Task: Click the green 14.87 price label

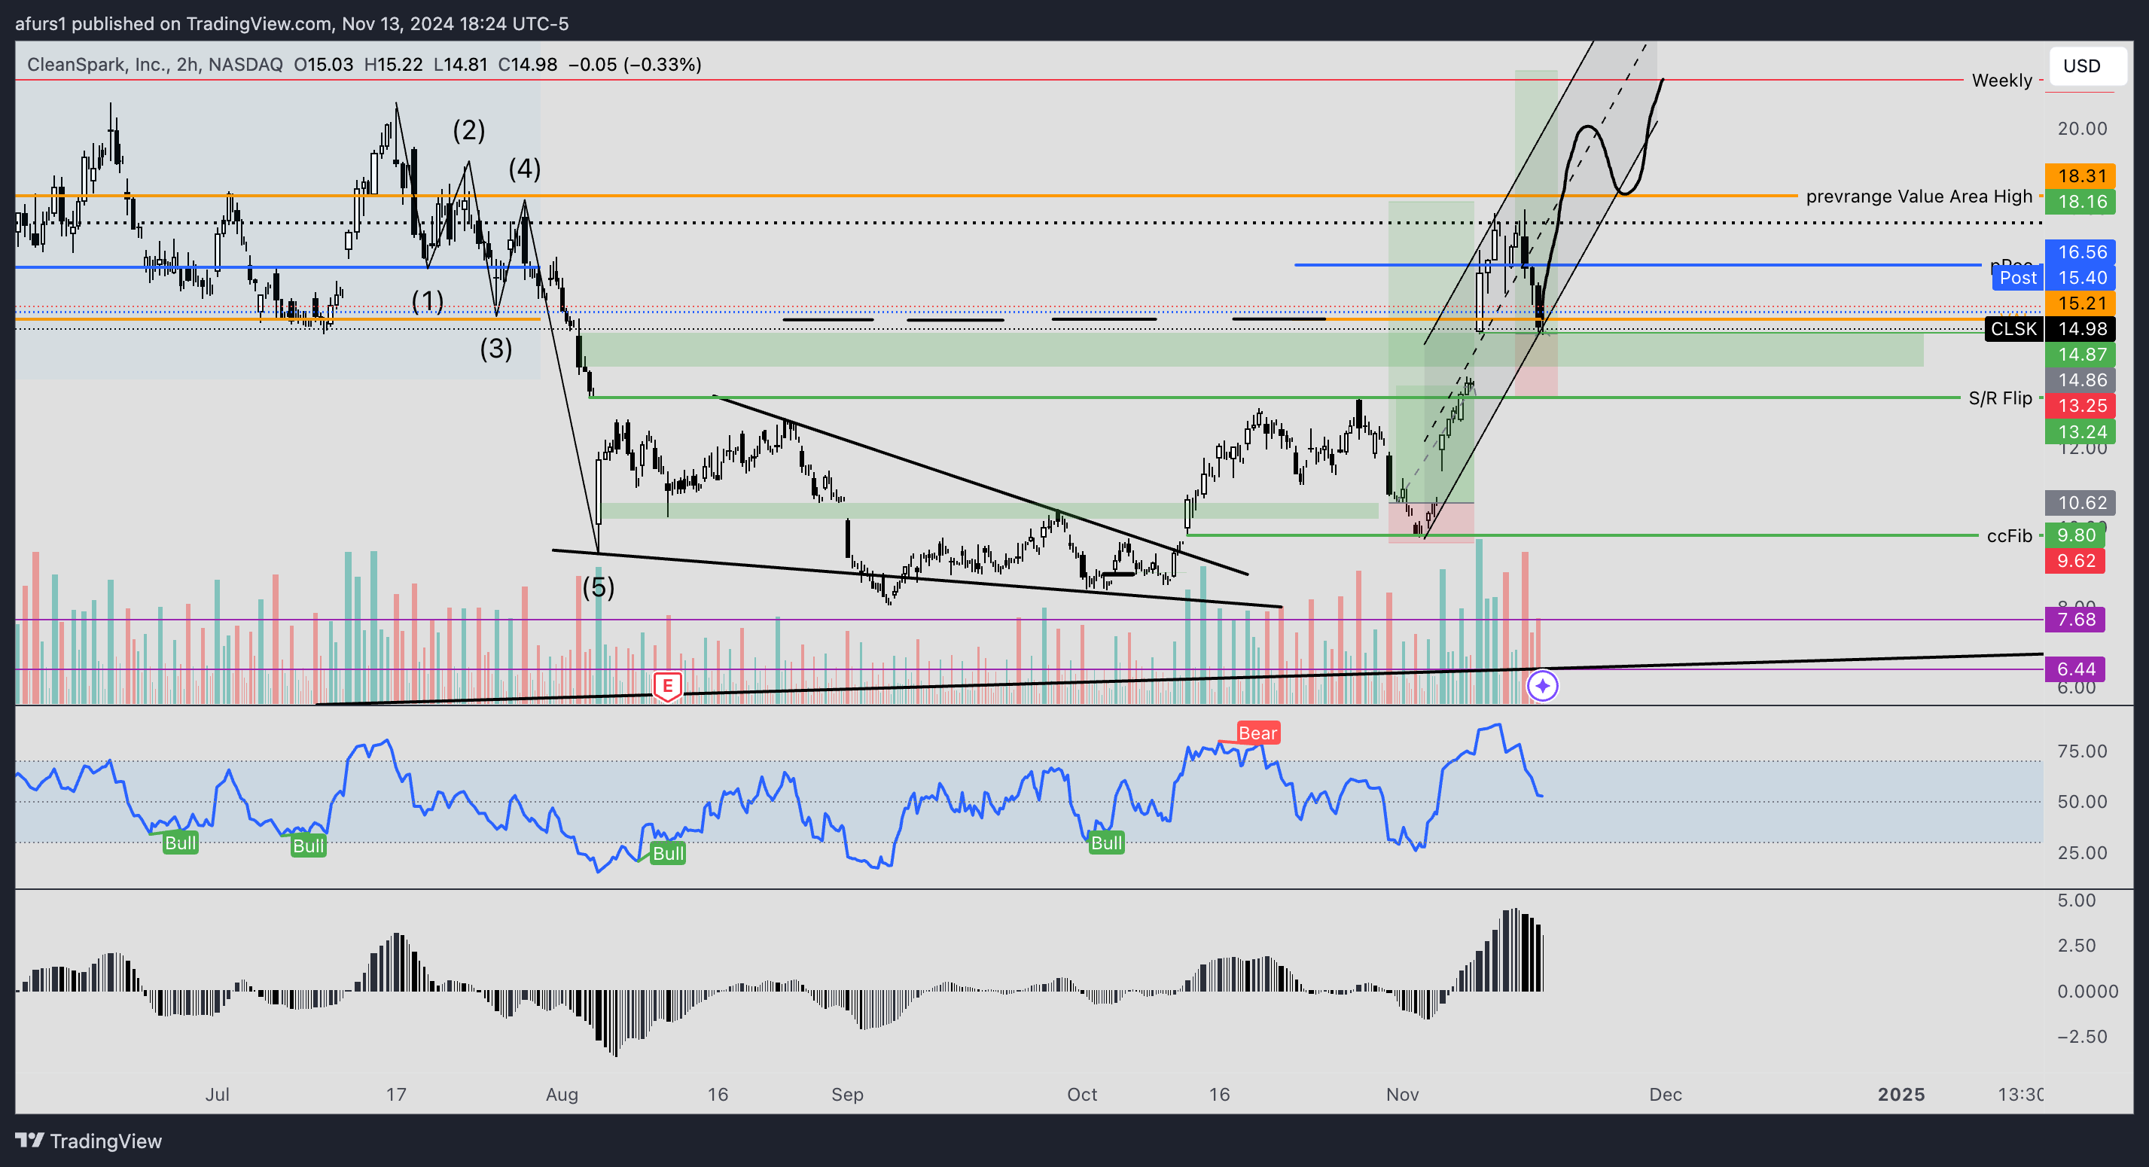Action: tap(2080, 355)
